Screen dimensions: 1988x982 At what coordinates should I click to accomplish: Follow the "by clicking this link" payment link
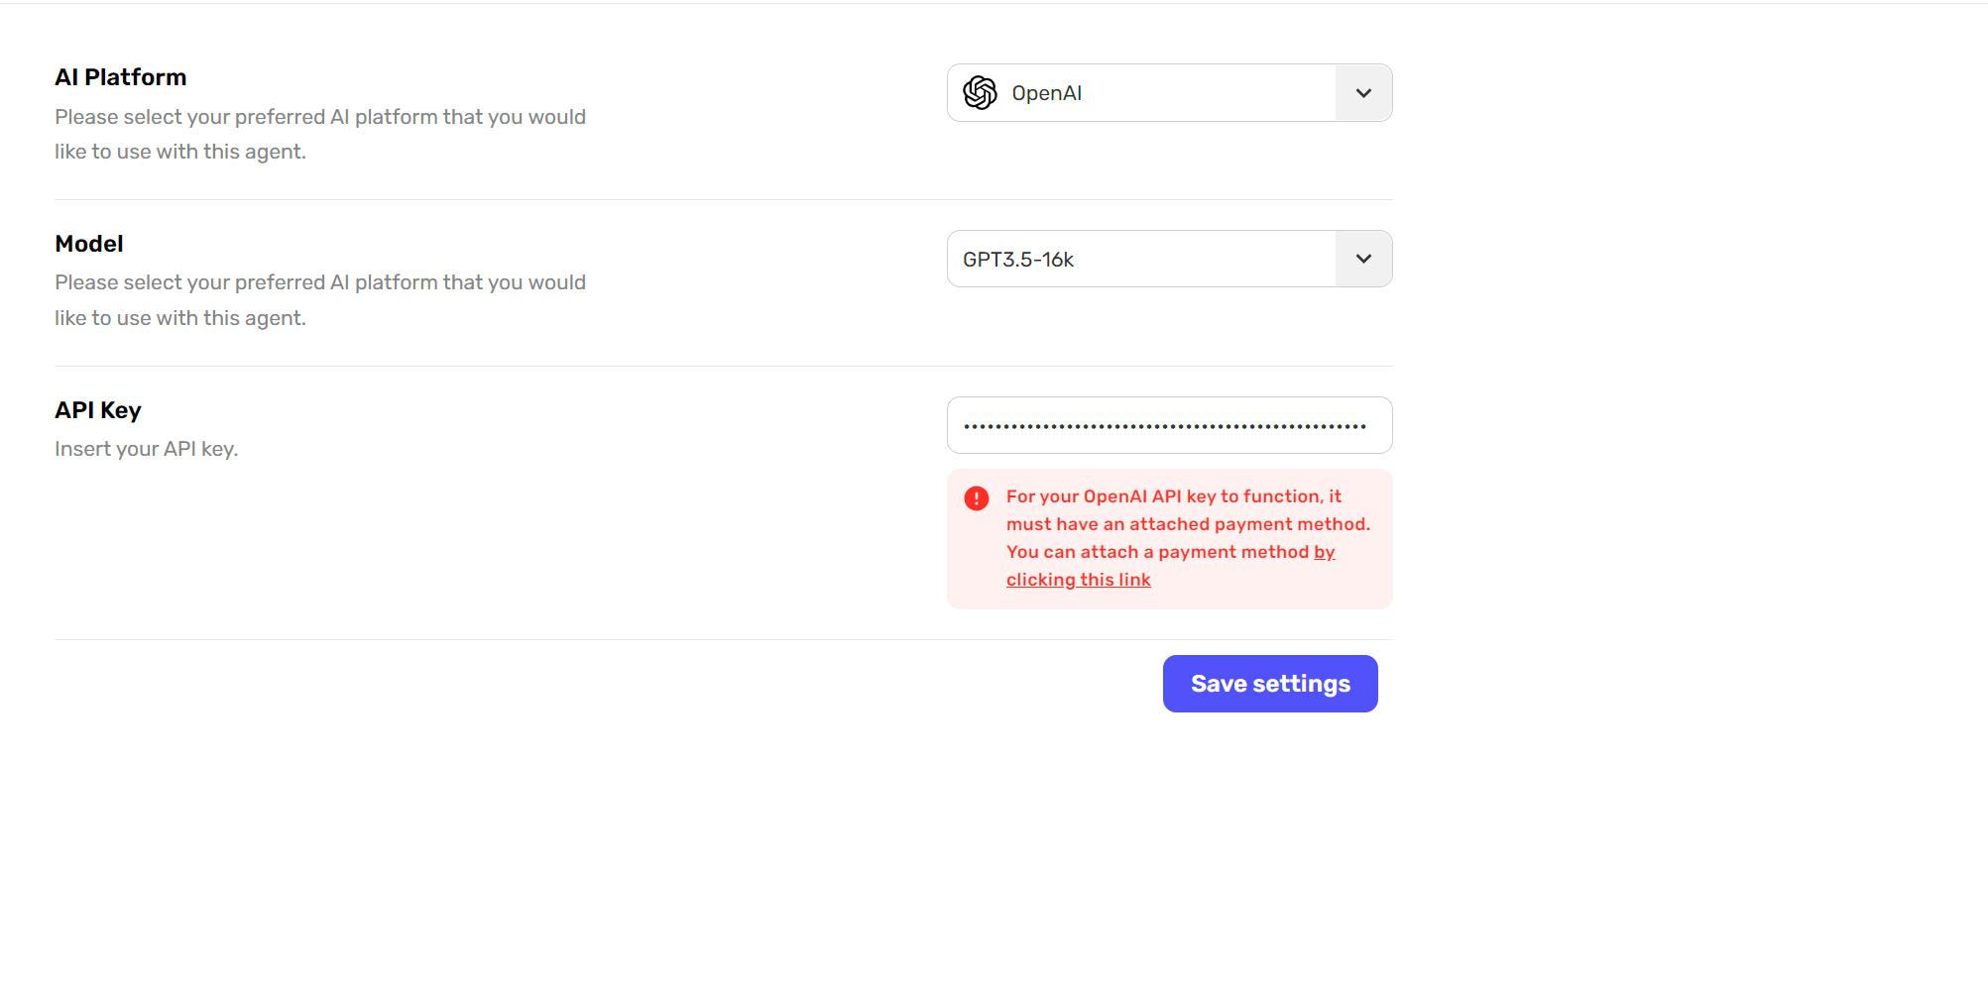coord(1079,580)
